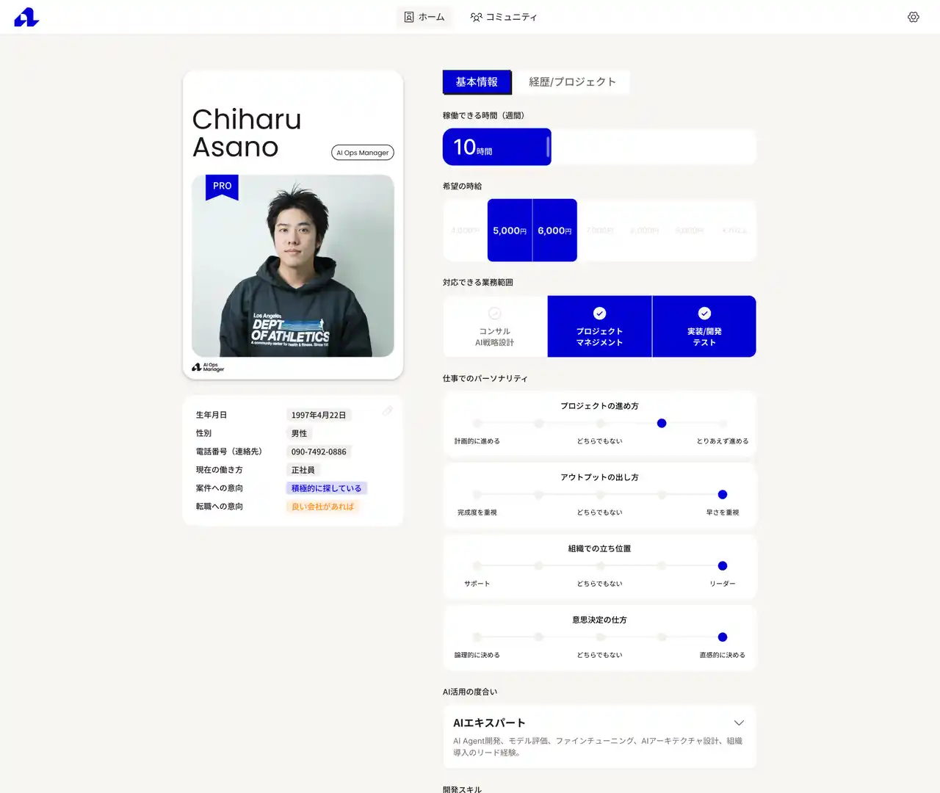Viewport: 940px width, 793px height.
Task: Click the AI Ops Manager role badge
Action: coord(363,153)
